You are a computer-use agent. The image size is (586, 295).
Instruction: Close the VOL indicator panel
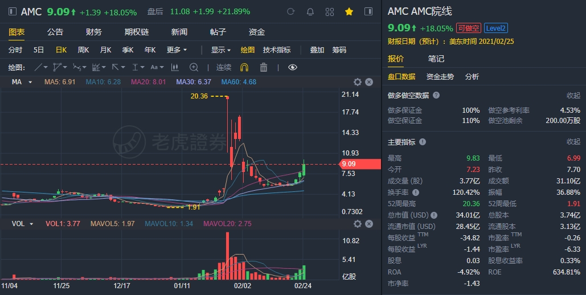(369, 224)
